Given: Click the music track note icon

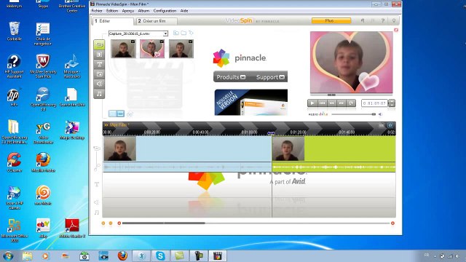Looking at the screenshot, I should point(97,213).
